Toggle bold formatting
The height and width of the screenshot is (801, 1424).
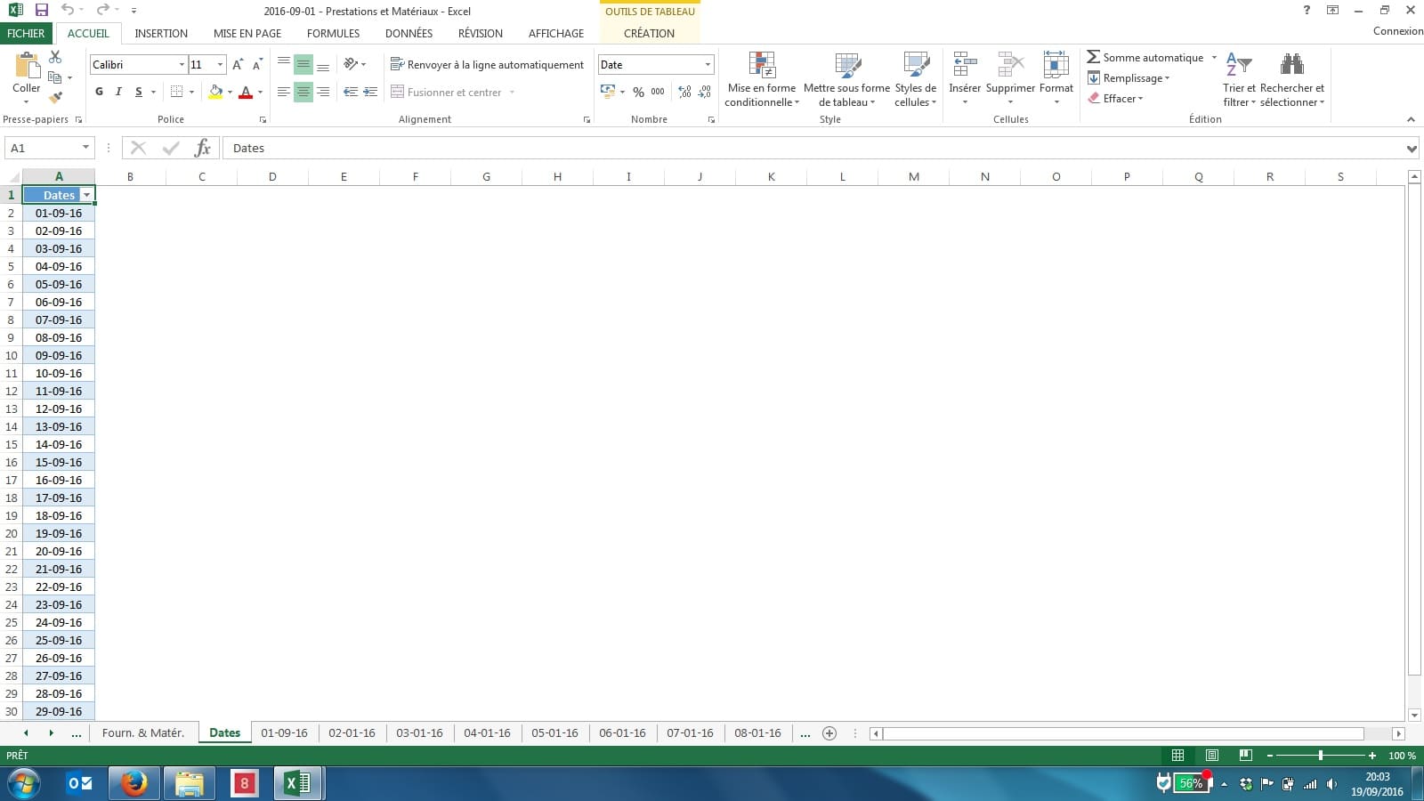click(x=99, y=92)
